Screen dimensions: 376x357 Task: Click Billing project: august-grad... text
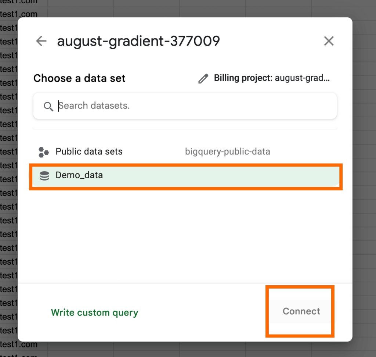(272, 78)
